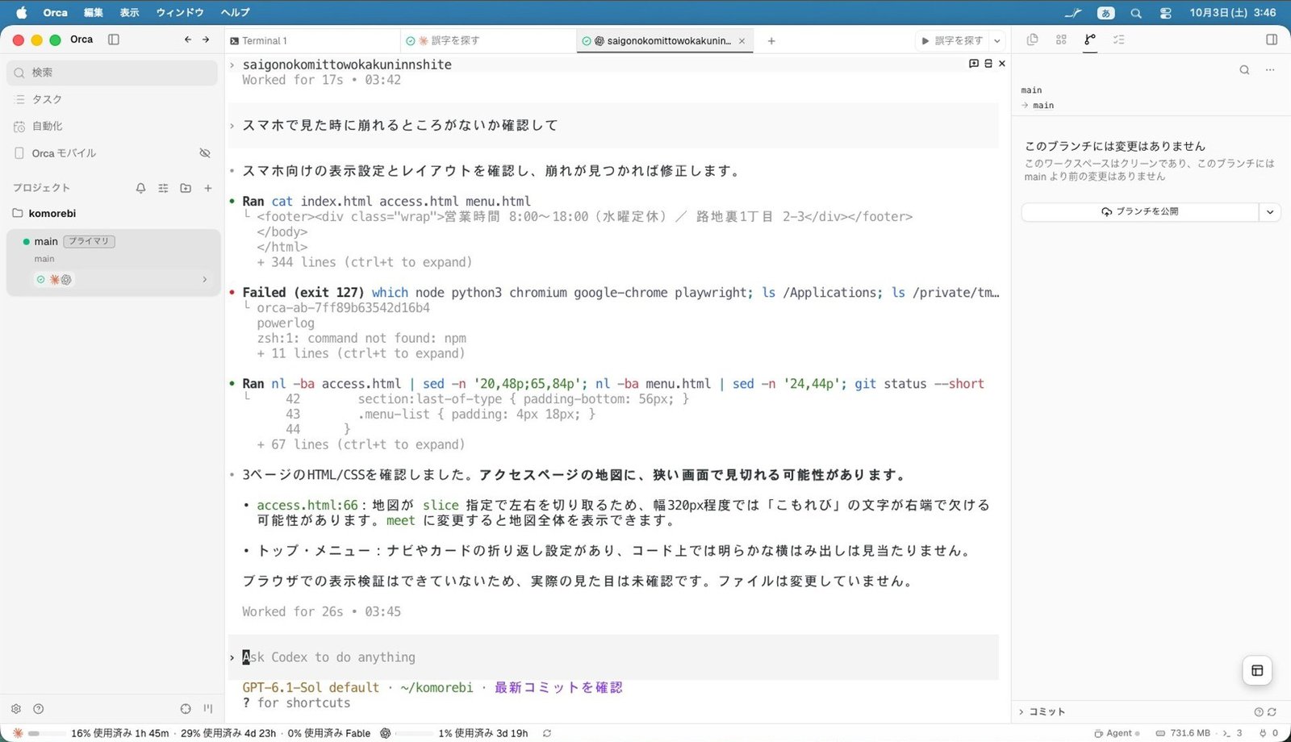Screen dimensions: 1291x742
Task: Open the files copy panel icon
Action: [x=1032, y=40]
